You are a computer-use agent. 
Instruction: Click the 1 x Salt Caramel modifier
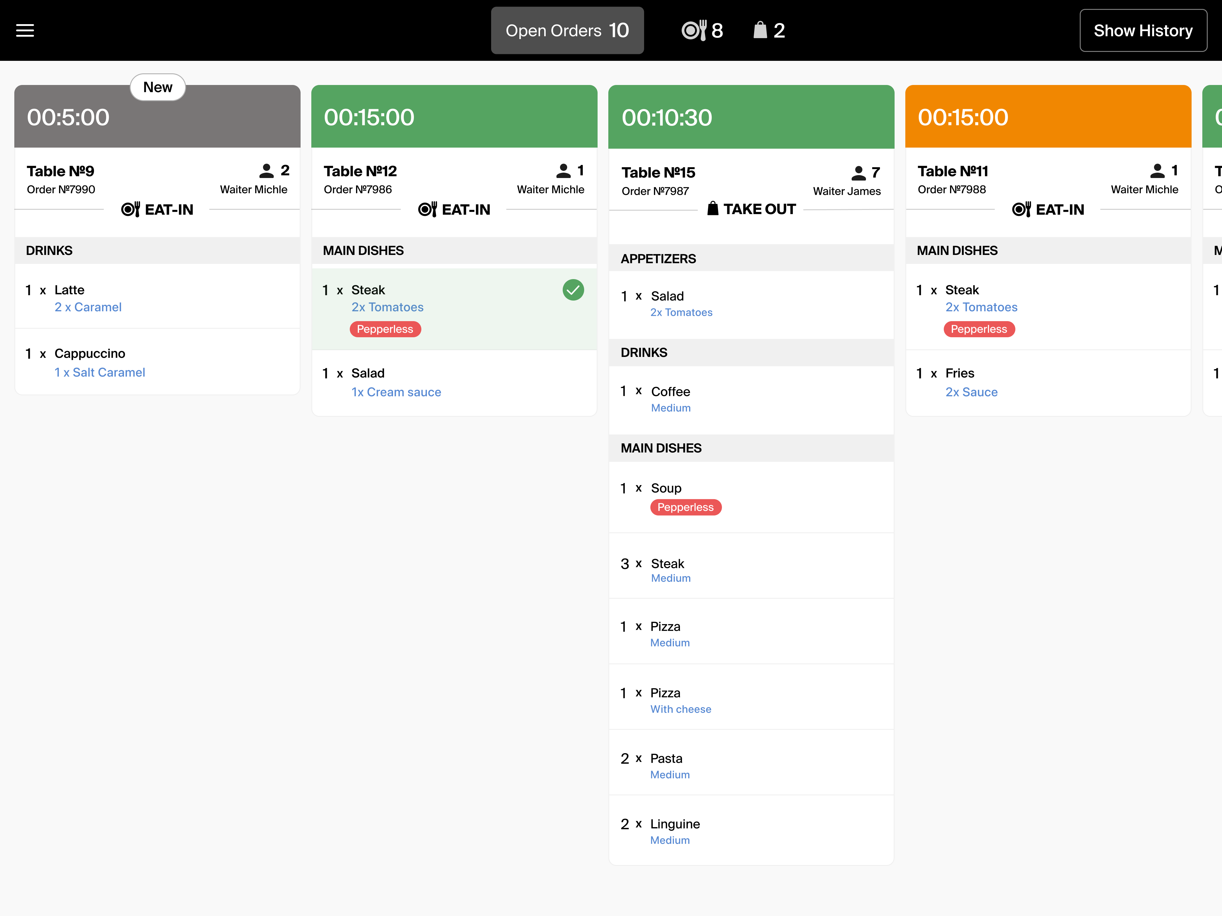100,372
